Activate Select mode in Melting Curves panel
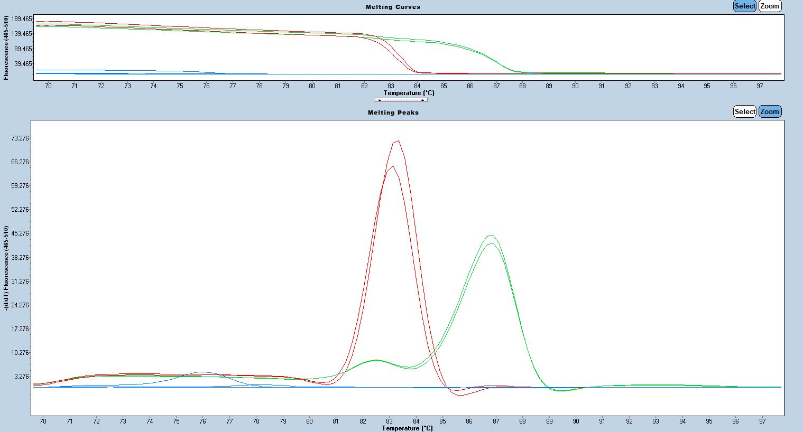The image size is (803, 432). [x=744, y=6]
